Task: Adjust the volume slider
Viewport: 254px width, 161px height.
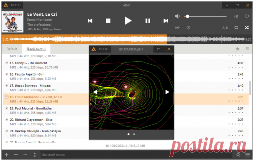Action: (205, 16)
